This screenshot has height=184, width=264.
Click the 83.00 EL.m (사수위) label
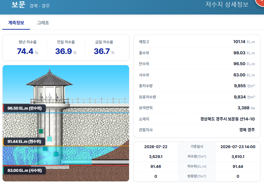pos(24,171)
